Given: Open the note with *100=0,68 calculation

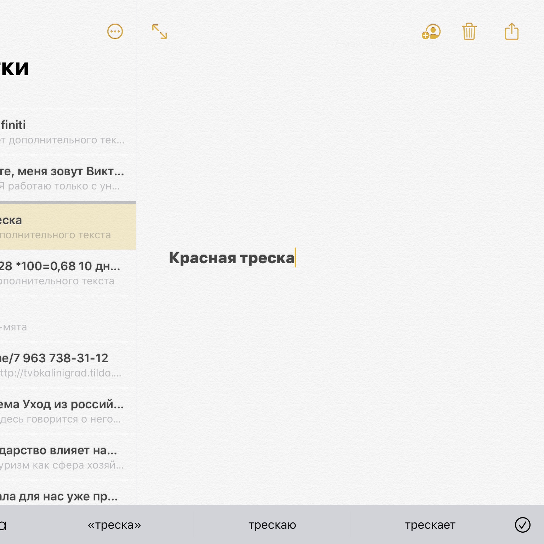Looking at the screenshot, I should pyautogui.click(x=64, y=273).
